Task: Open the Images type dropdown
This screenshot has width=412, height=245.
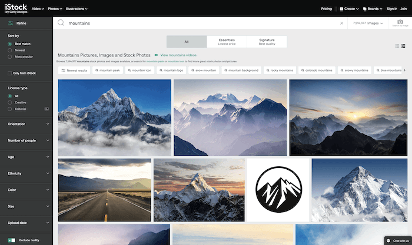Action: click(368, 23)
